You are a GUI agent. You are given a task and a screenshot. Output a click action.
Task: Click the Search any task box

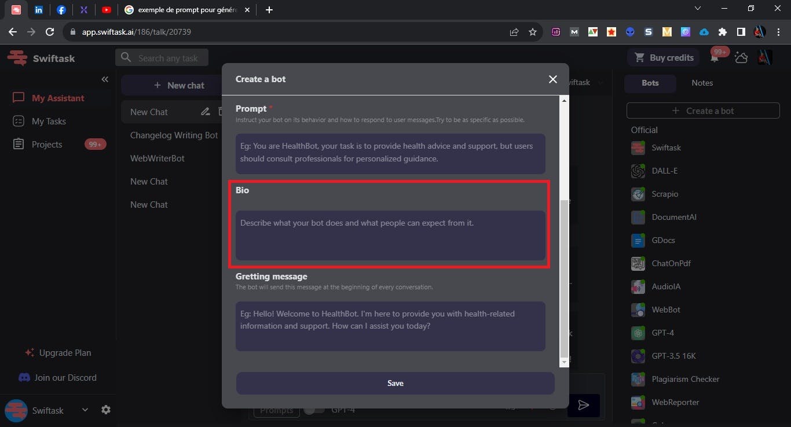[162, 58]
